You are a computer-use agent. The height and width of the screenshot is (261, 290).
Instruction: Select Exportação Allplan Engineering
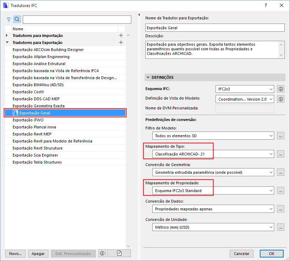point(65,57)
